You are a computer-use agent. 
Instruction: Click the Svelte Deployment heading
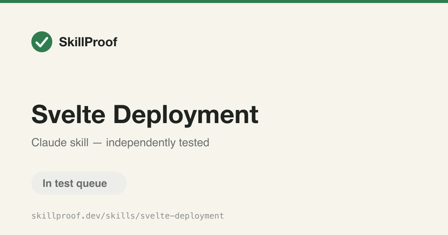(145, 114)
